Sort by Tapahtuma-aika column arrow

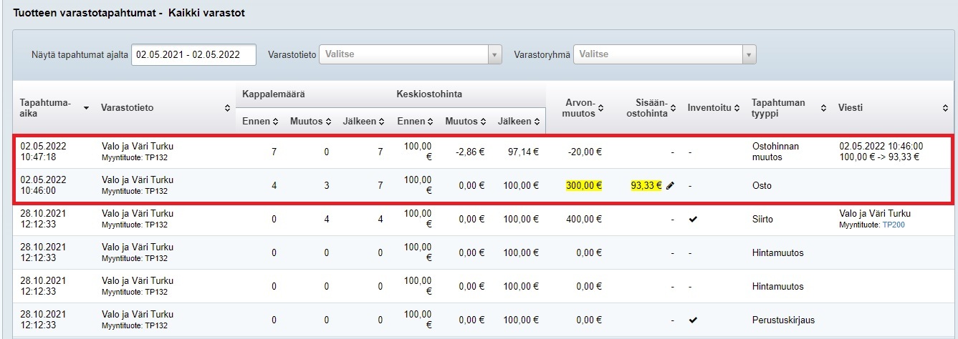tap(87, 108)
